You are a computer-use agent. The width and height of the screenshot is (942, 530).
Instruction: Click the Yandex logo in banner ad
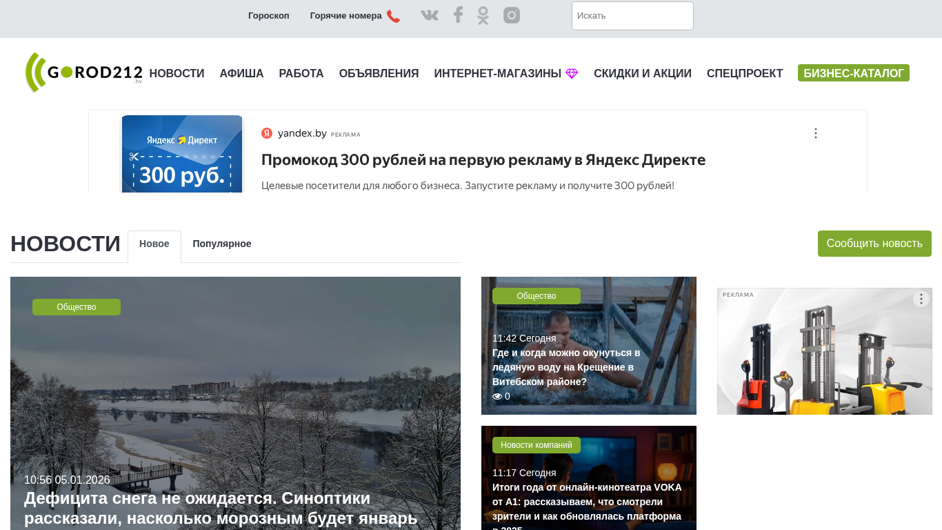click(x=267, y=133)
